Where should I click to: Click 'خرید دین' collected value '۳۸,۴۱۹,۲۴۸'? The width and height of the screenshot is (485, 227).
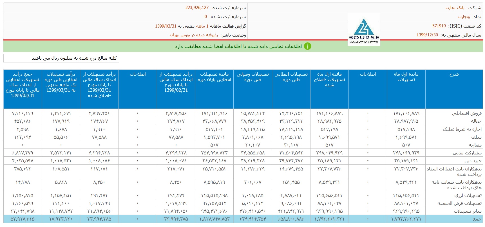click(253, 161)
